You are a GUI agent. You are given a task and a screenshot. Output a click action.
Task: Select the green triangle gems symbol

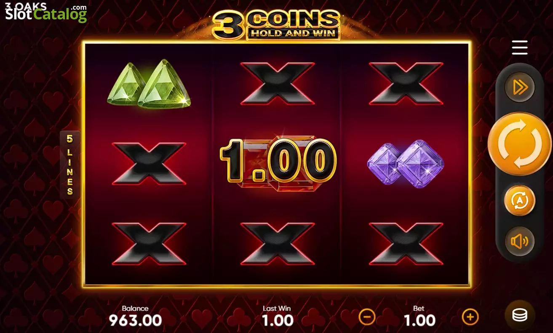click(x=149, y=84)
